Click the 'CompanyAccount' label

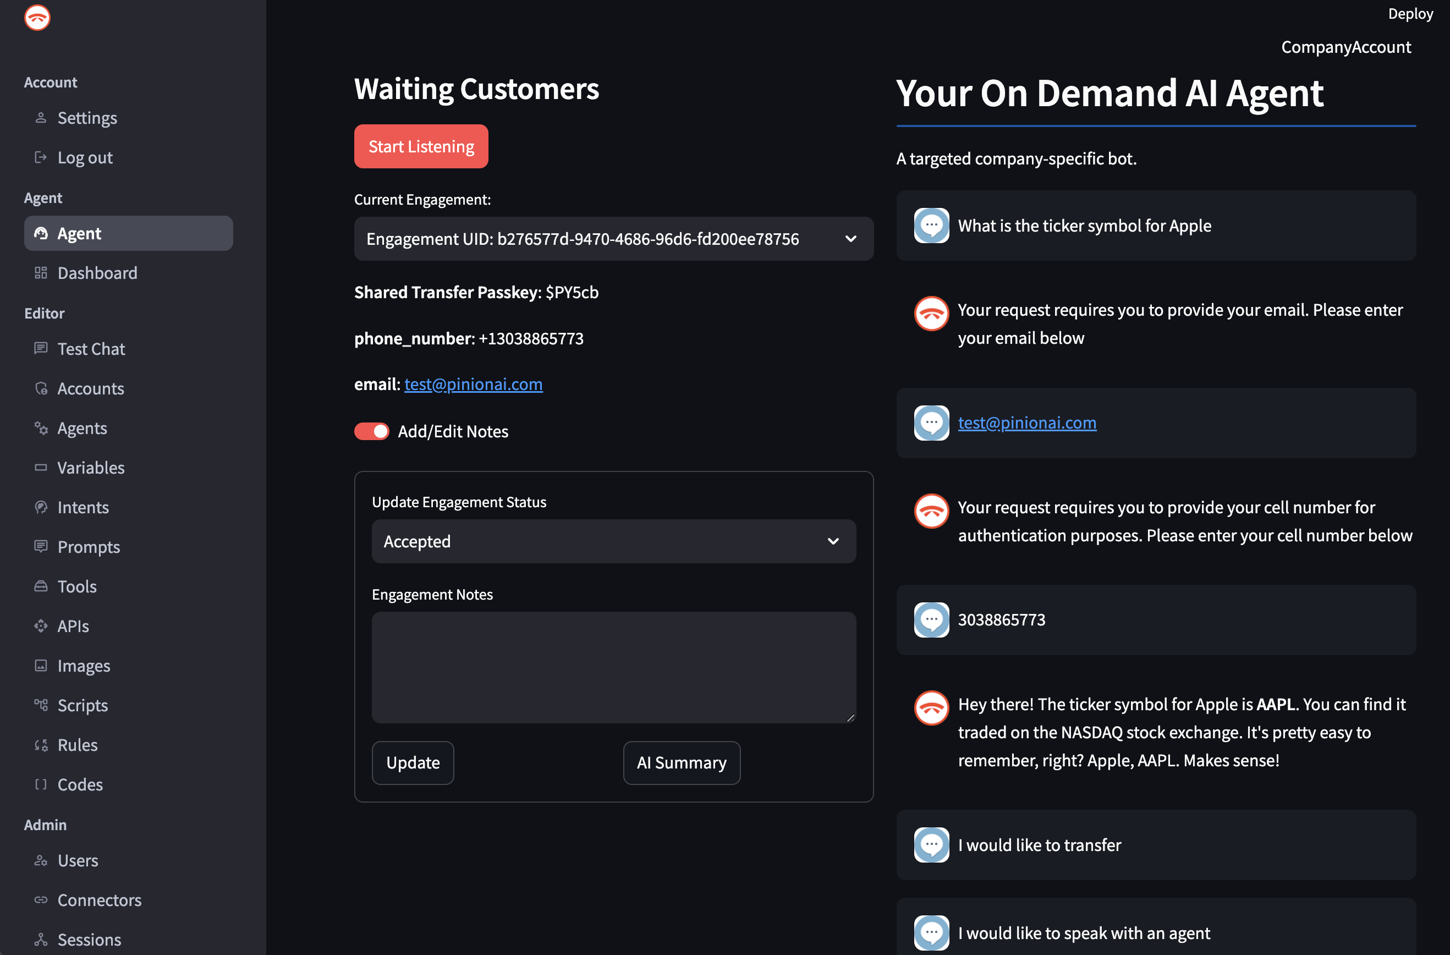[1346, 47]
